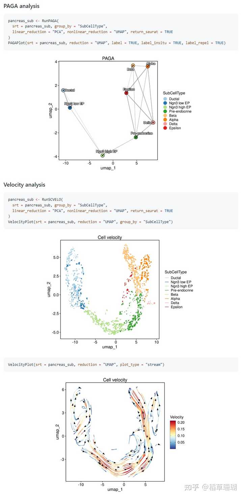Select the Pre-endocrine node in PAGA graph
The width and height of the screenshot is (243, 497).
pos(136,137)
